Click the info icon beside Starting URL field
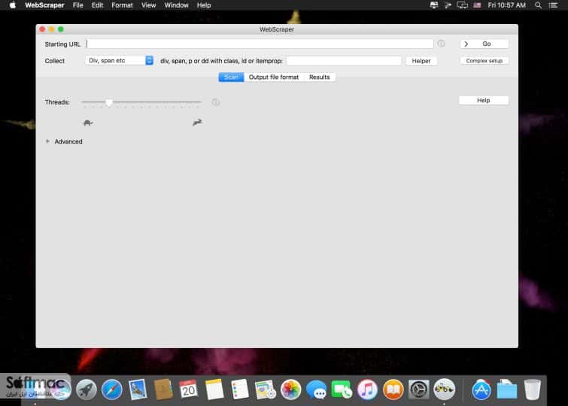 tap(441, 44)
